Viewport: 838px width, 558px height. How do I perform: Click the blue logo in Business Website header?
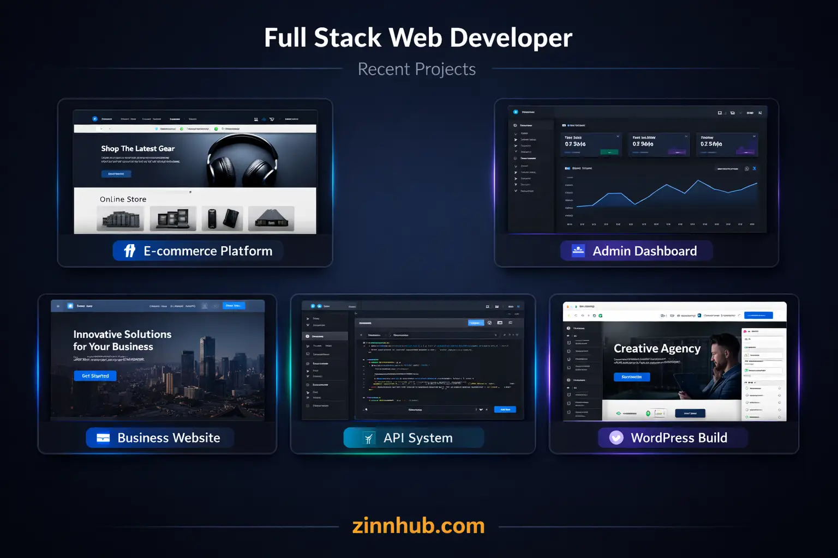pos(70,306)
